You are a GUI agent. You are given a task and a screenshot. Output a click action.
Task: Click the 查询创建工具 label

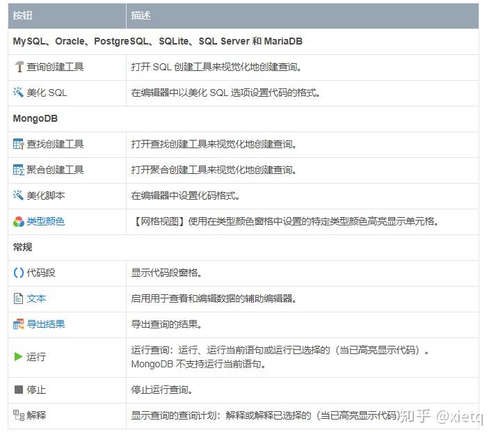coord(55,67)
